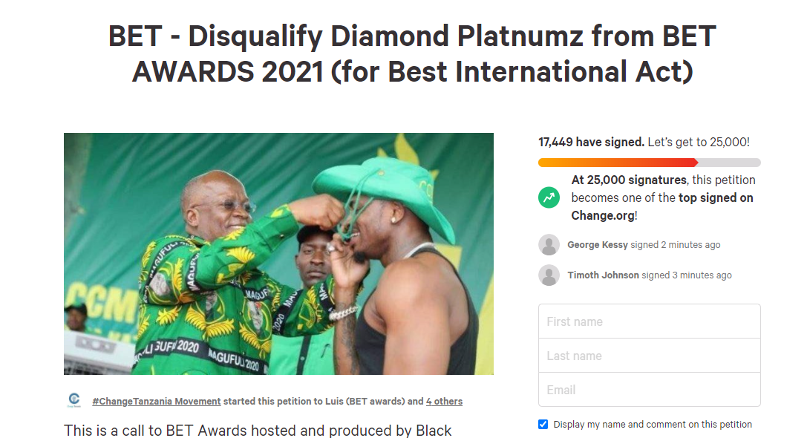Viewport: 807px width, 438px height.
Task: Focus the First name field
Action: (x=649, y=321)
